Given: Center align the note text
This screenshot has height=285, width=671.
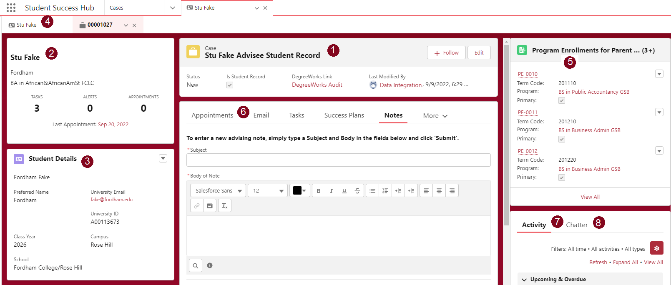Looking at the screenshot, I should click(439, 191).
